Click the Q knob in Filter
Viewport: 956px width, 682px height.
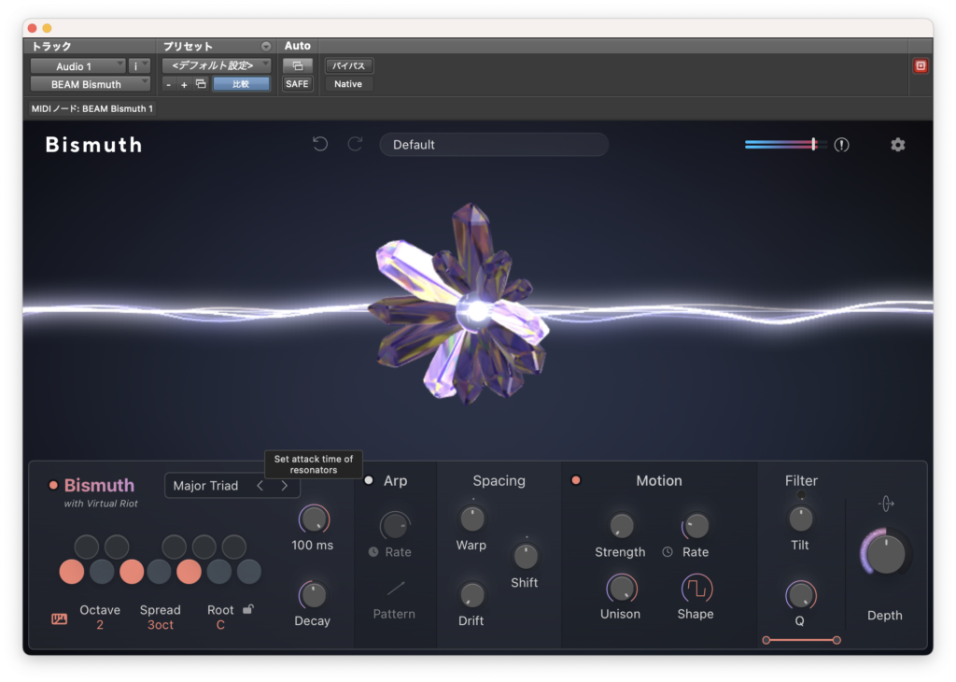point(800,595)
